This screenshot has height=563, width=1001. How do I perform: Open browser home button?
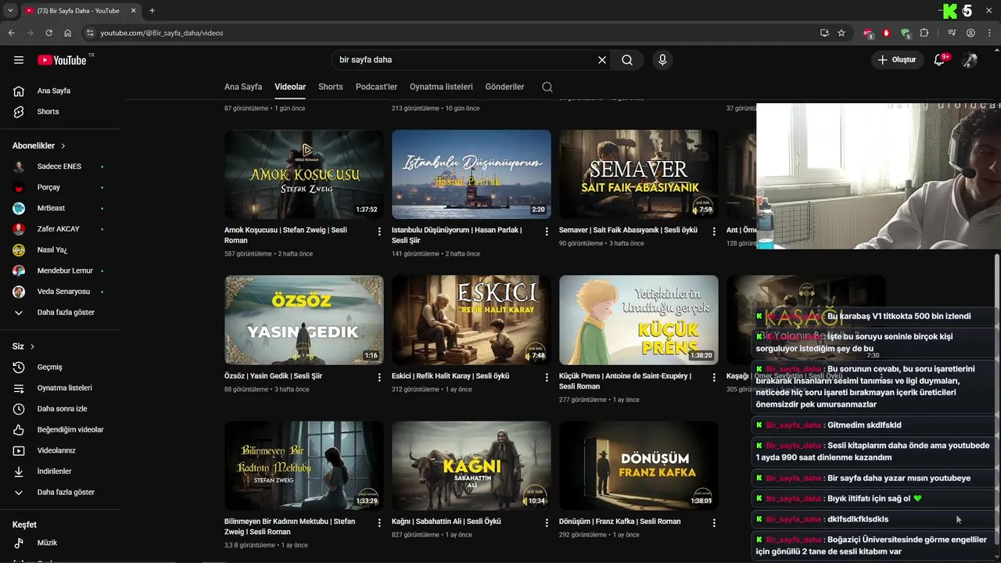point(68,33)
